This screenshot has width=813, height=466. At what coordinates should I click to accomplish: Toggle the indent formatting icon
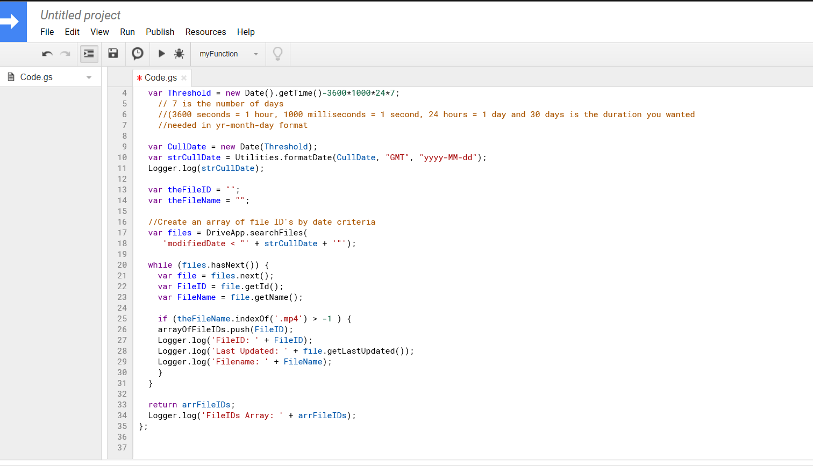point(89,54)
